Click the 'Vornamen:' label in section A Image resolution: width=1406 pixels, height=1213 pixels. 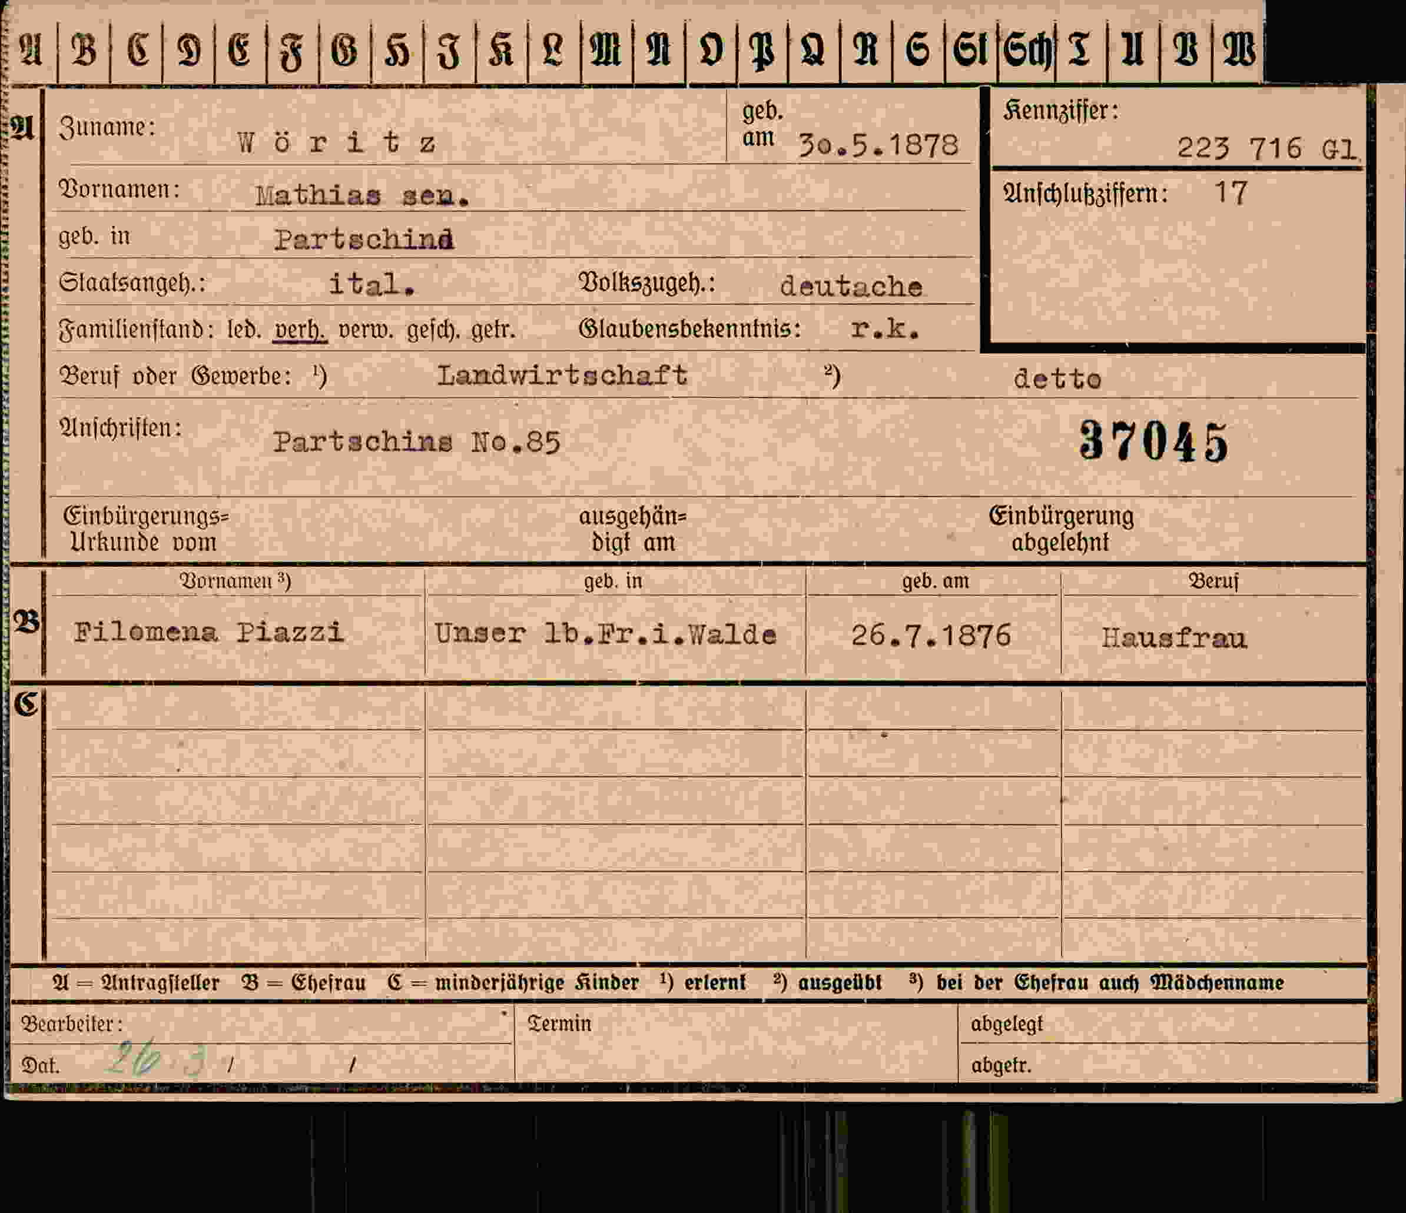click(120, 190)
